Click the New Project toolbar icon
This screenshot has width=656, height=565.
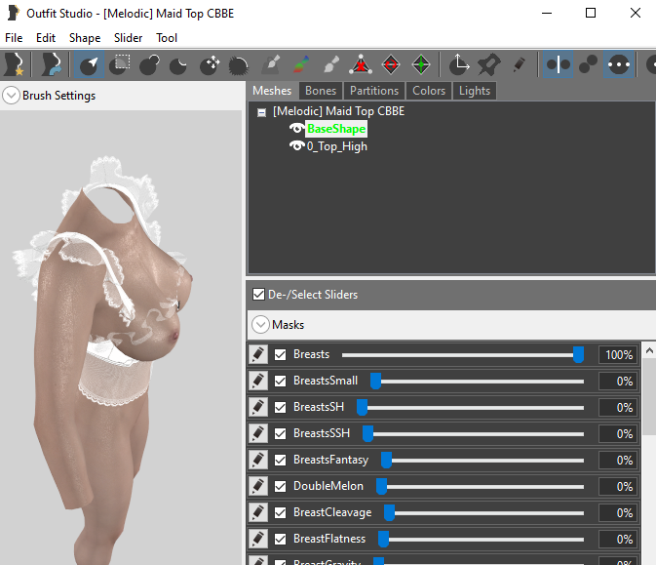[x=14, y=64]
